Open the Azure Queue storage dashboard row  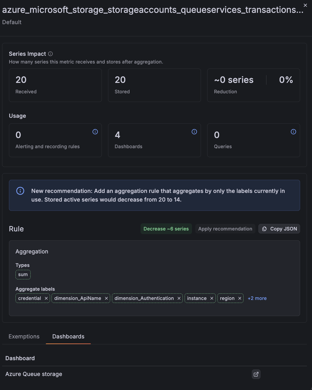(x=154, y=374)
